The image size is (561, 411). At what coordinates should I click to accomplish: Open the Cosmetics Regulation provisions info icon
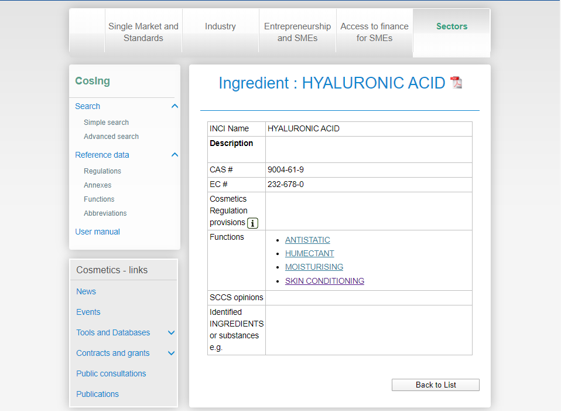tap(252, 223)
